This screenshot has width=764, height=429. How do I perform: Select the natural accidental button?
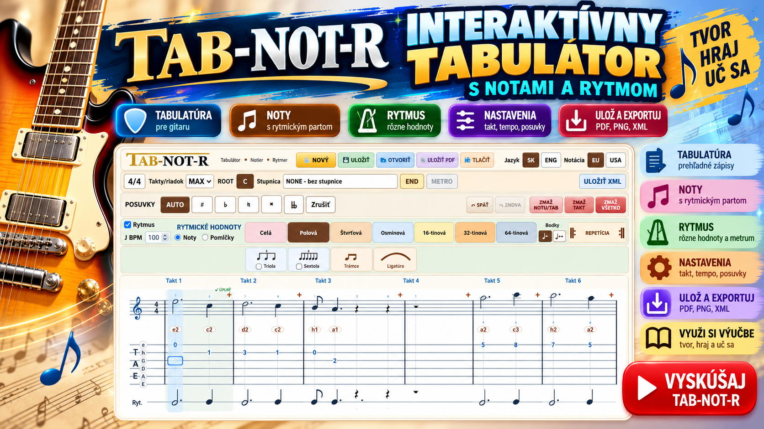(249, 205)
